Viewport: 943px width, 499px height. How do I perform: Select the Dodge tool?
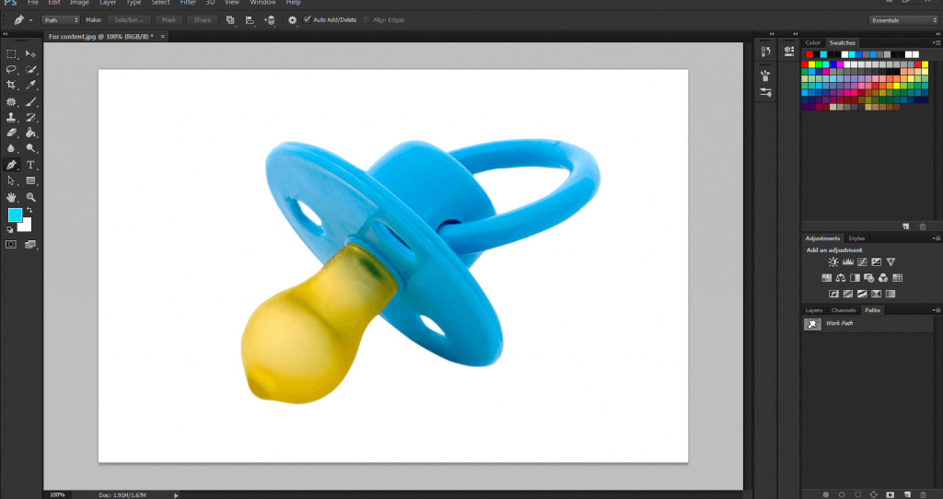pos(30,148)
